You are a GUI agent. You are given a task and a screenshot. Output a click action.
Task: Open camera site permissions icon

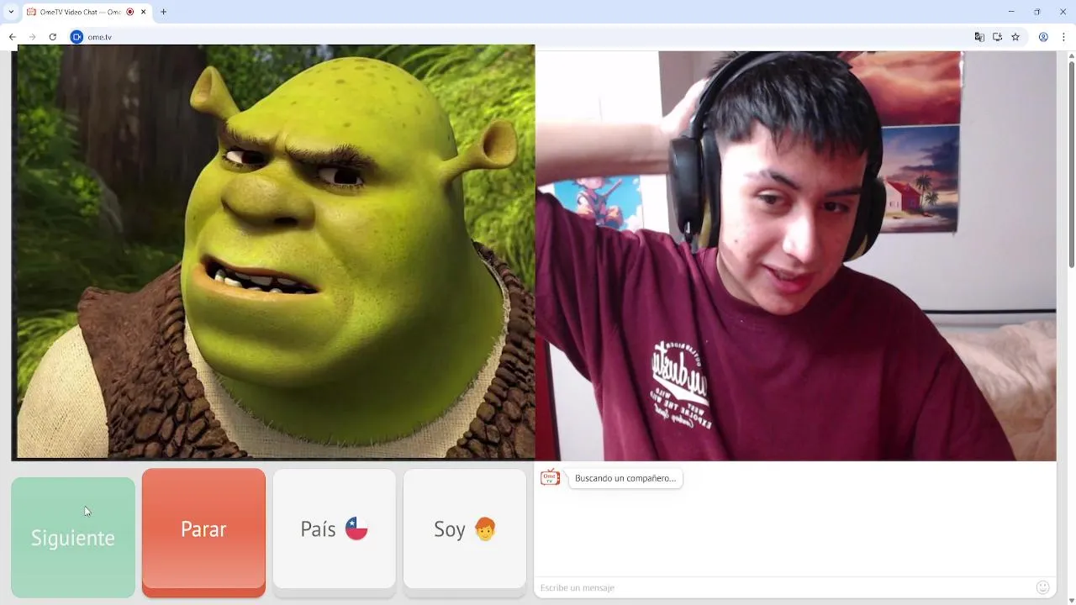77,37
